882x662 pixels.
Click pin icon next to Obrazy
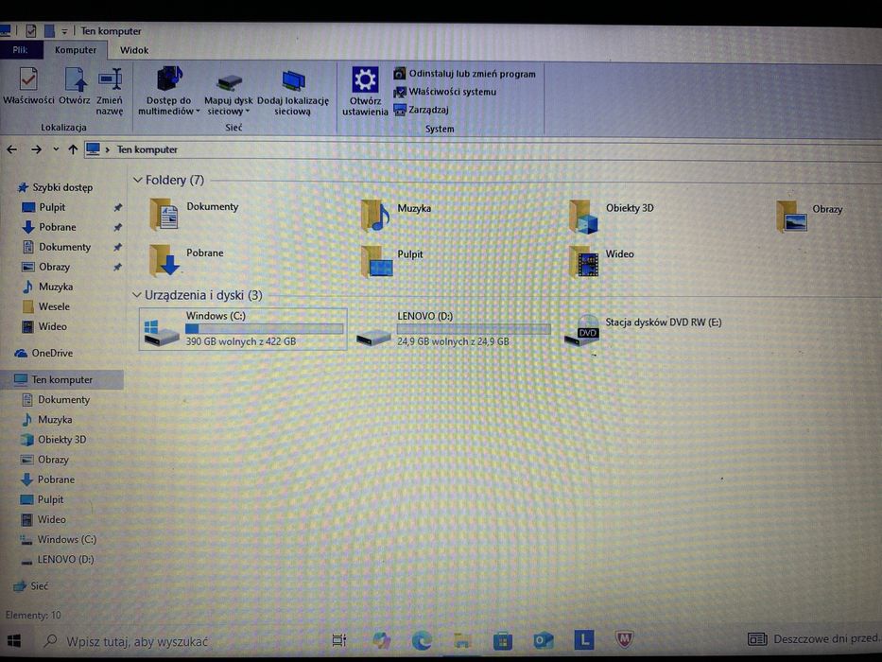117,268
